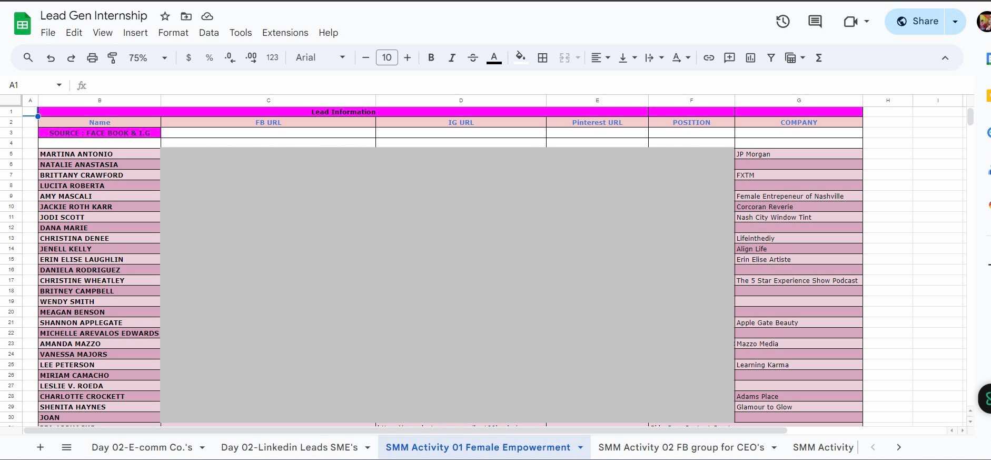991x460 pixels.
Task: Open the Edit menu
Action: coord(74,33)
